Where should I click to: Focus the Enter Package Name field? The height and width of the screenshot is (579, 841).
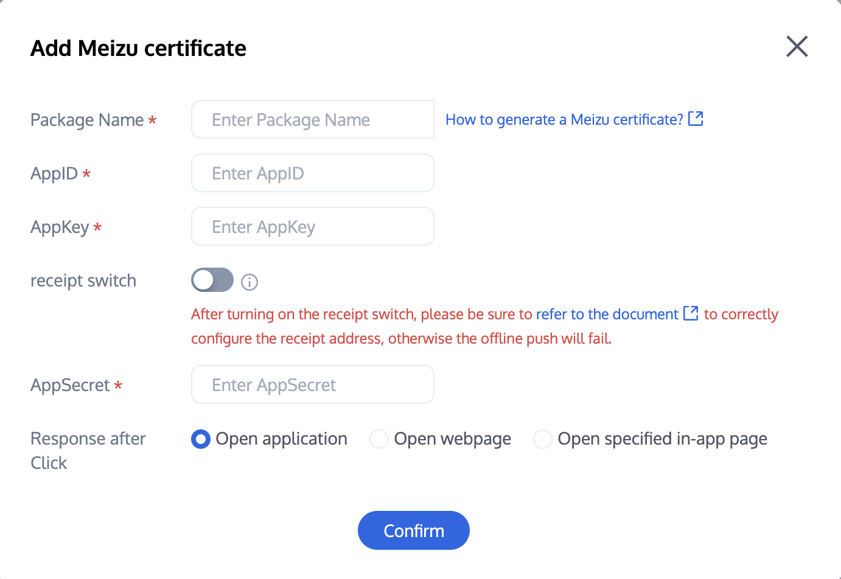(312, 120)
